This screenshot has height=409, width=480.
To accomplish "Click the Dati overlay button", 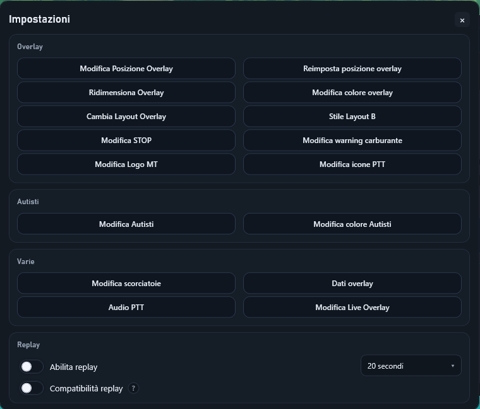I will click(x=352, y=284).
